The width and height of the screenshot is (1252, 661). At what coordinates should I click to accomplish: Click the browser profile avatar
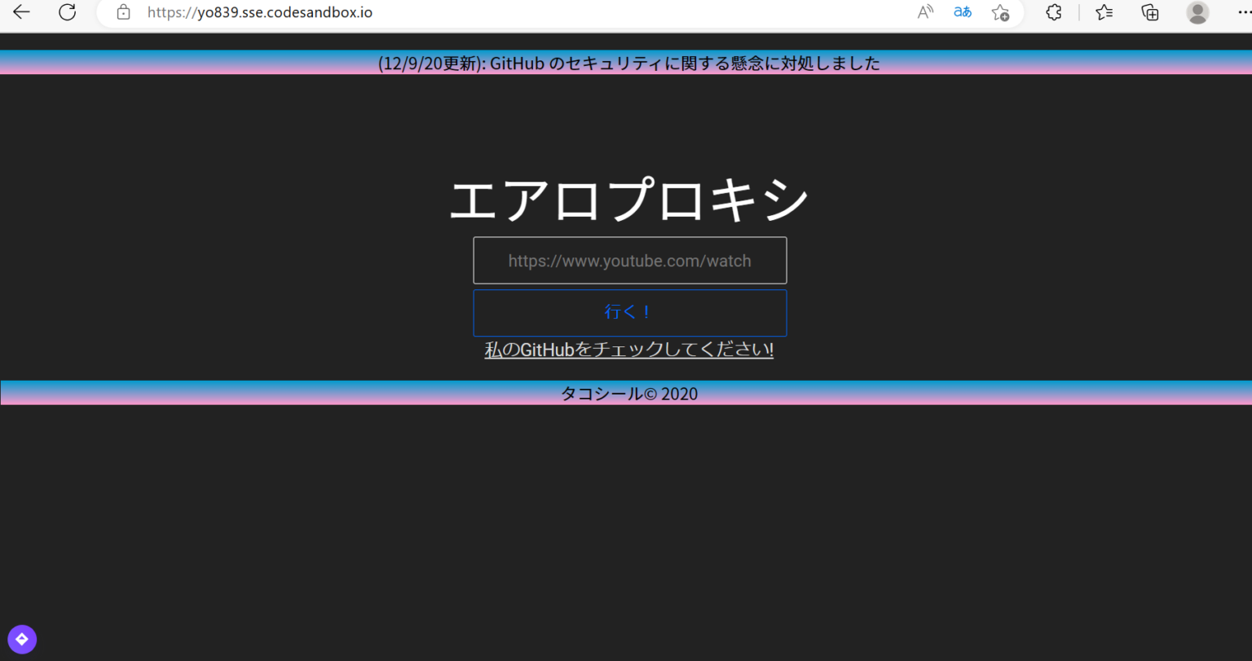[x=1197, y=12]
